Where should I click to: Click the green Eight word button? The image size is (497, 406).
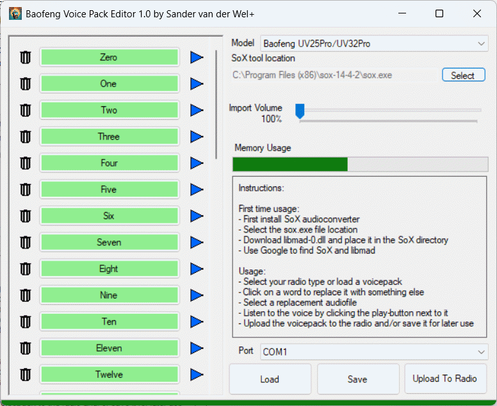click(x=109, y=269)
